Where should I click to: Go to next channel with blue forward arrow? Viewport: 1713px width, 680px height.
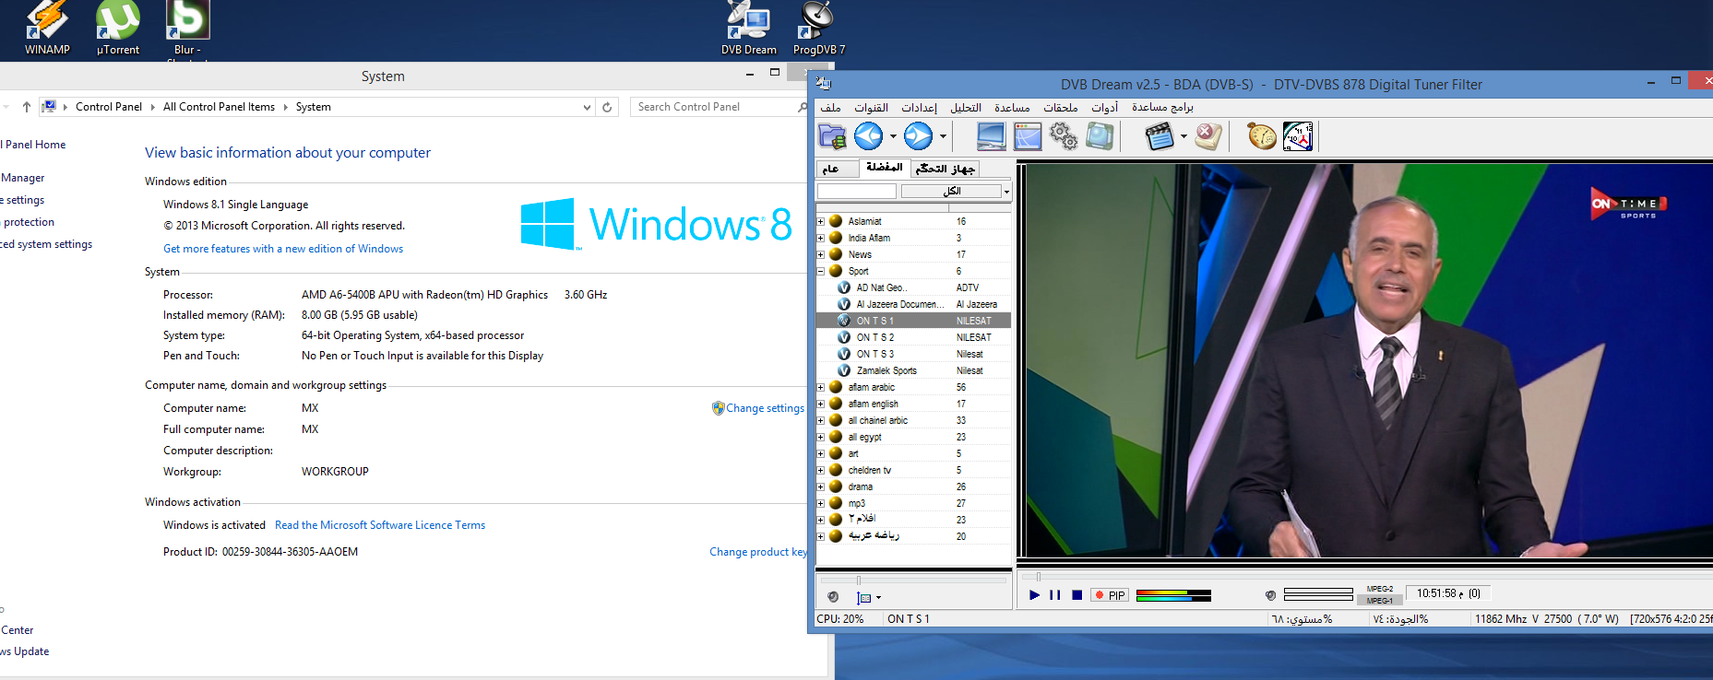tap(918, 136)
